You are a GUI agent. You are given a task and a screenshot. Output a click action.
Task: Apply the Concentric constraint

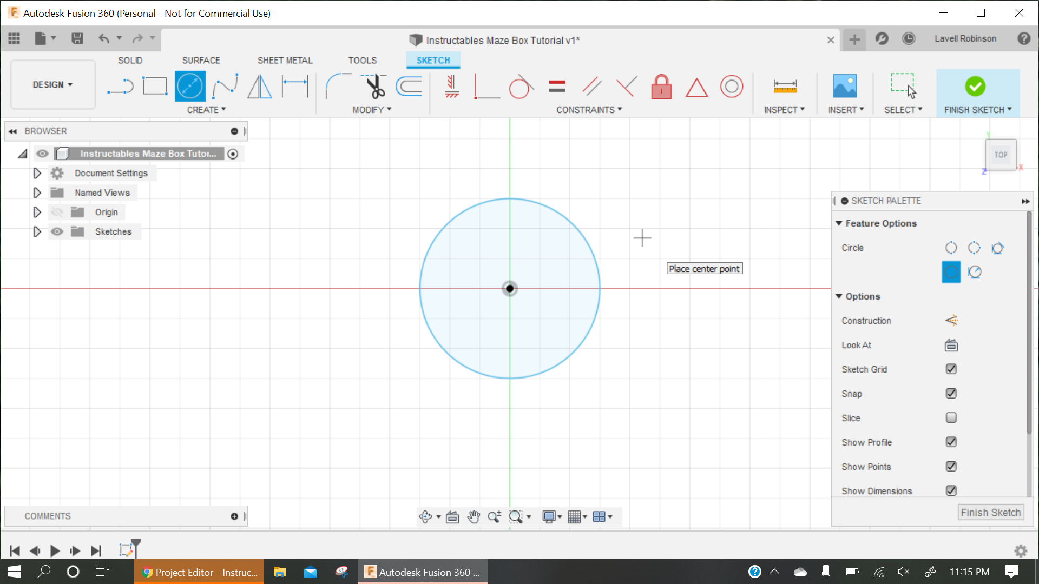[732, 87]
